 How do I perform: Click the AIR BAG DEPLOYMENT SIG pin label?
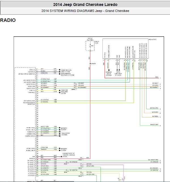pyautogui.click(x=27, y=74)
